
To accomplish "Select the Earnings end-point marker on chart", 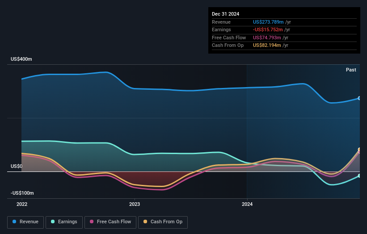I will click(359, 176).
